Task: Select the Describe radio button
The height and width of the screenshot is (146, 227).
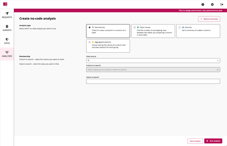Action: [x=179, y=27]
